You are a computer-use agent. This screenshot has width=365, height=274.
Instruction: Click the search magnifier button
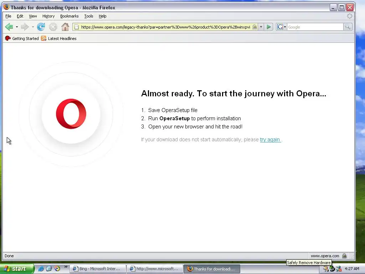[348, 27]
